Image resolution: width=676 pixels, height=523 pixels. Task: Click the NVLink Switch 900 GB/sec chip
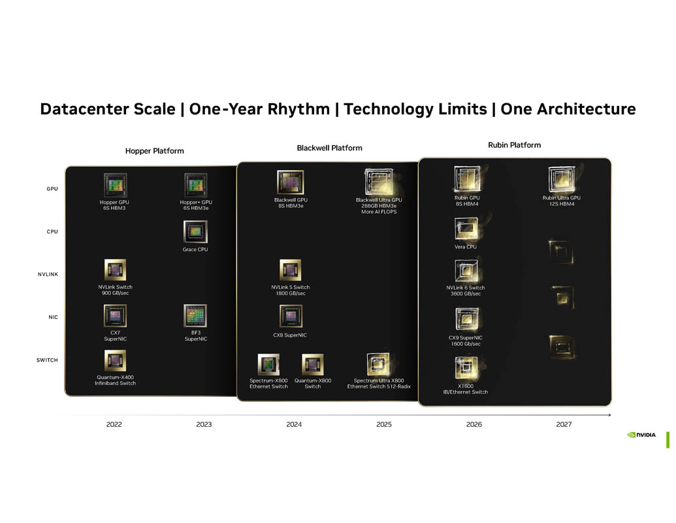(115, 270)
